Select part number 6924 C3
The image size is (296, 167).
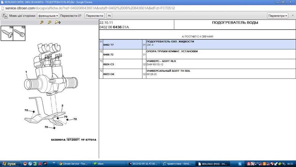pyautogui.click(x=109, y=64)
